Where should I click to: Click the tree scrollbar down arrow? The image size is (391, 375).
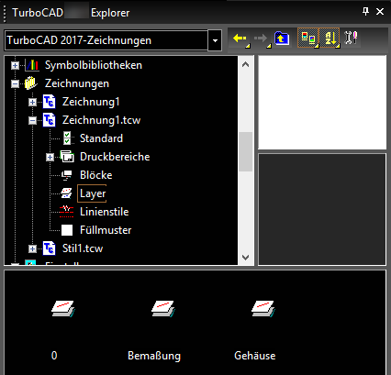coord(245,258)
